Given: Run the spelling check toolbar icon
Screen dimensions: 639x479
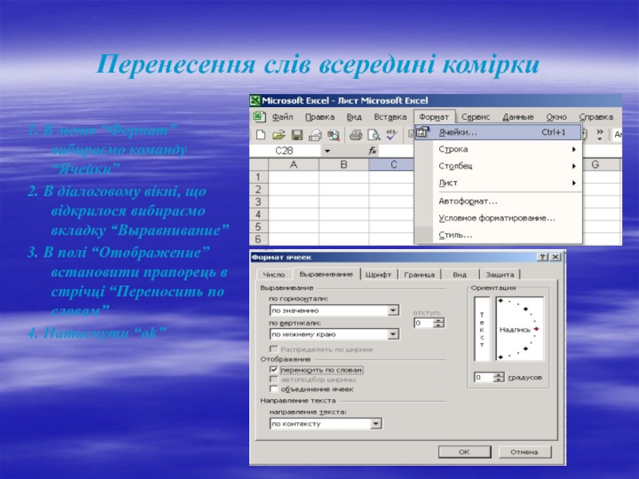Looking at the screenshot, I should click(x=391, y=134).
